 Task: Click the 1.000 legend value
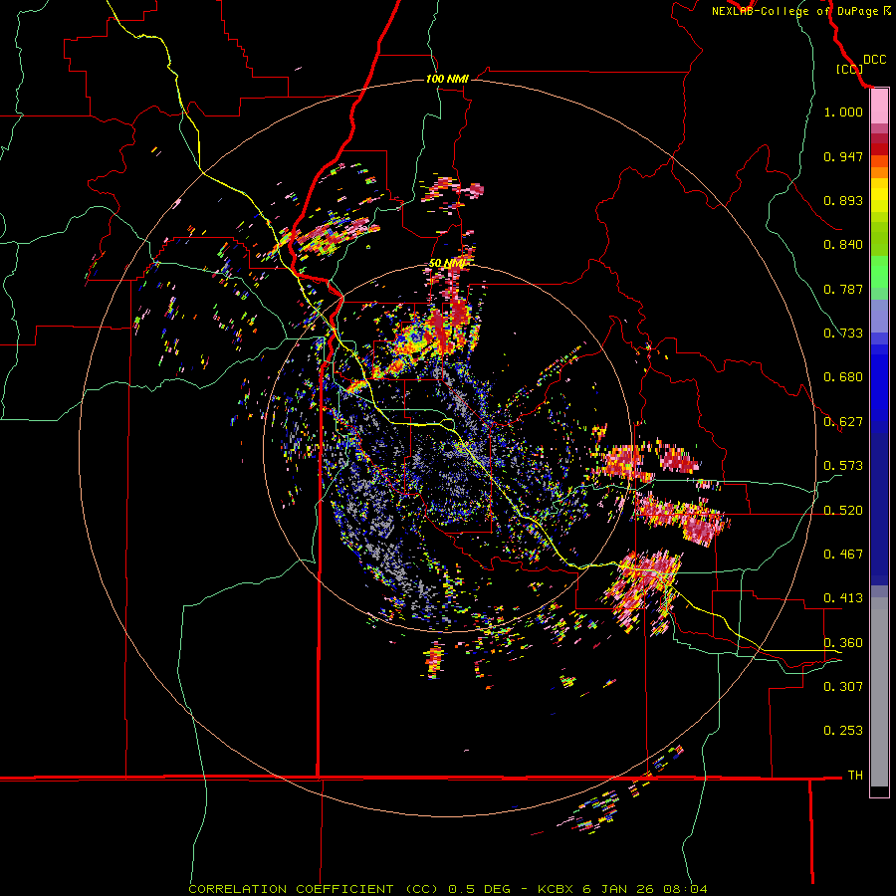[843, 112]
